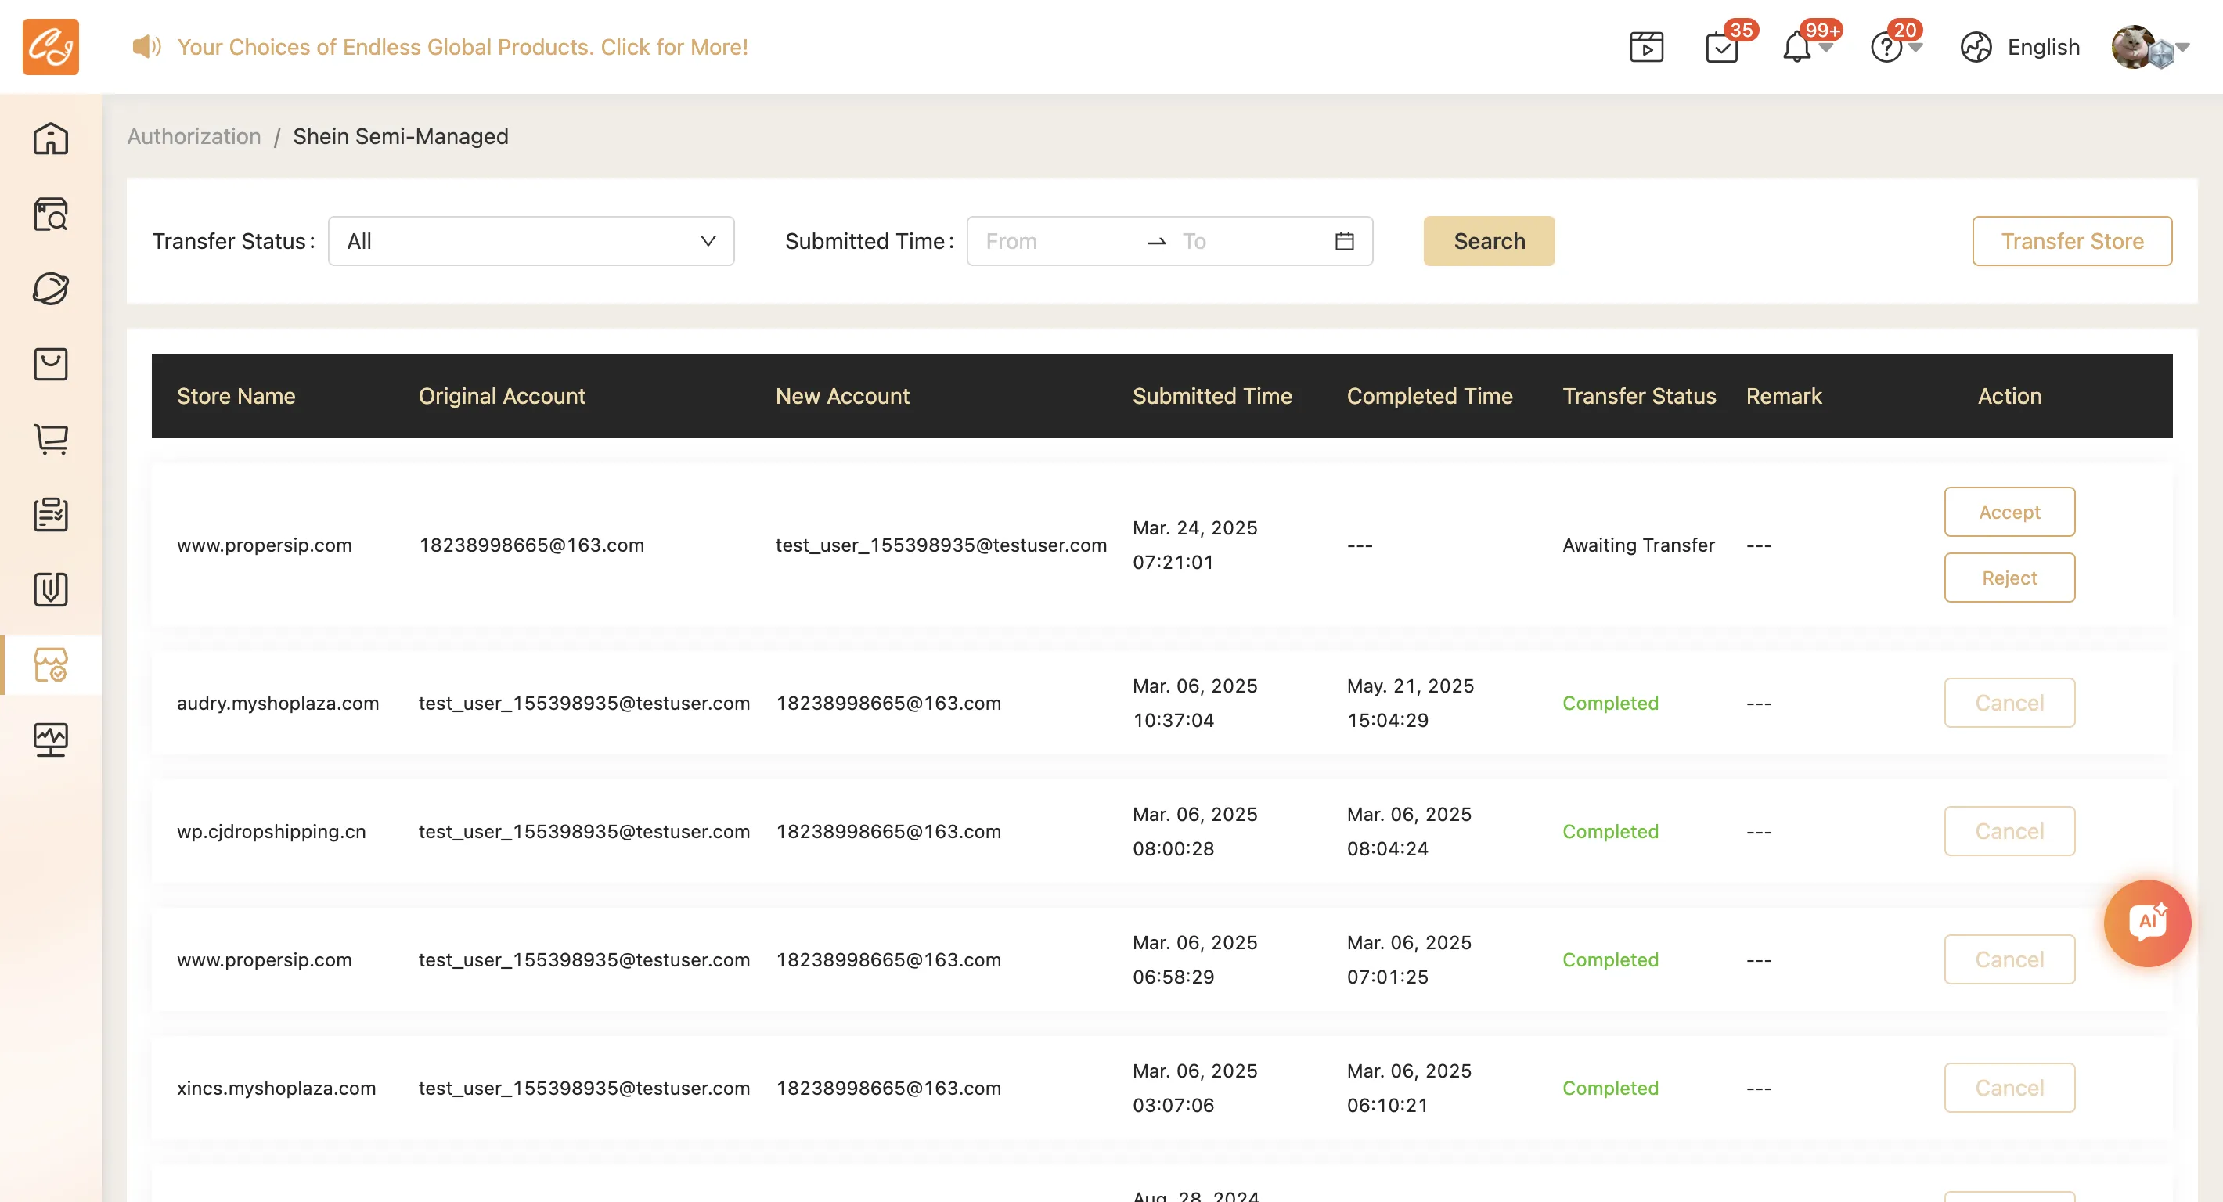Click the Search button
Screen dimensions: 2223x1202
[1489, 241]
